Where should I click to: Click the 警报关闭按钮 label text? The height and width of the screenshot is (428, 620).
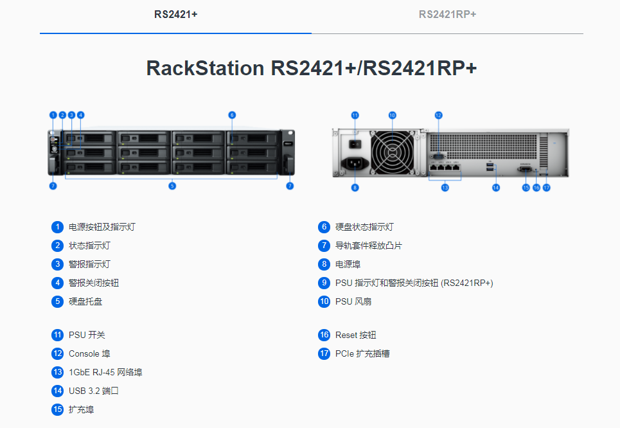point(94,283)
